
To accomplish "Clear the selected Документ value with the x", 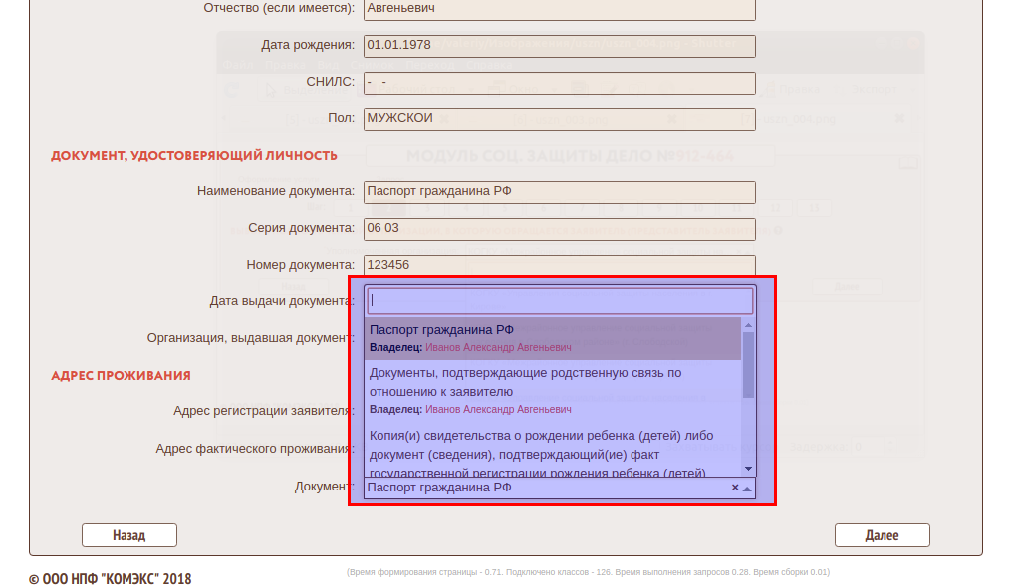I will [x=735, y=488].
